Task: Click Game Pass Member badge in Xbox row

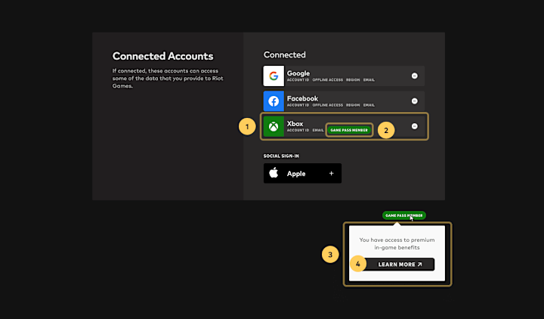Action: pyautogui.click(x=349, y=130)
